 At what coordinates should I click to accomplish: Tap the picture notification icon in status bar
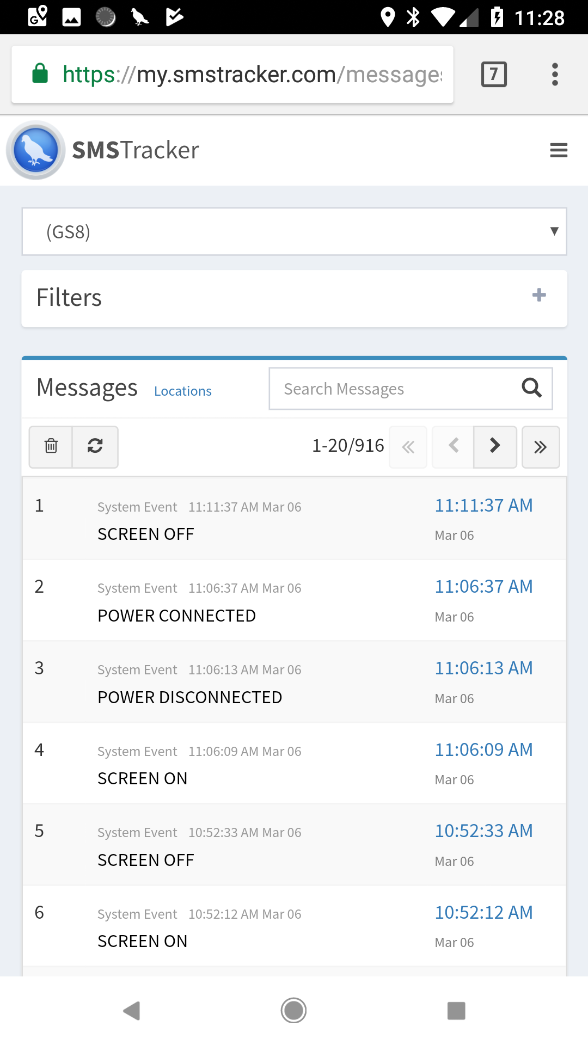(71, 17)
